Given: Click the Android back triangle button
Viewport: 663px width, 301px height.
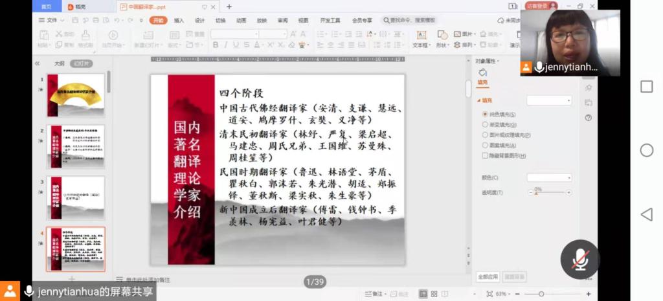Looking at the screenshot, I should pyautogui.click(x=646, y=214).
